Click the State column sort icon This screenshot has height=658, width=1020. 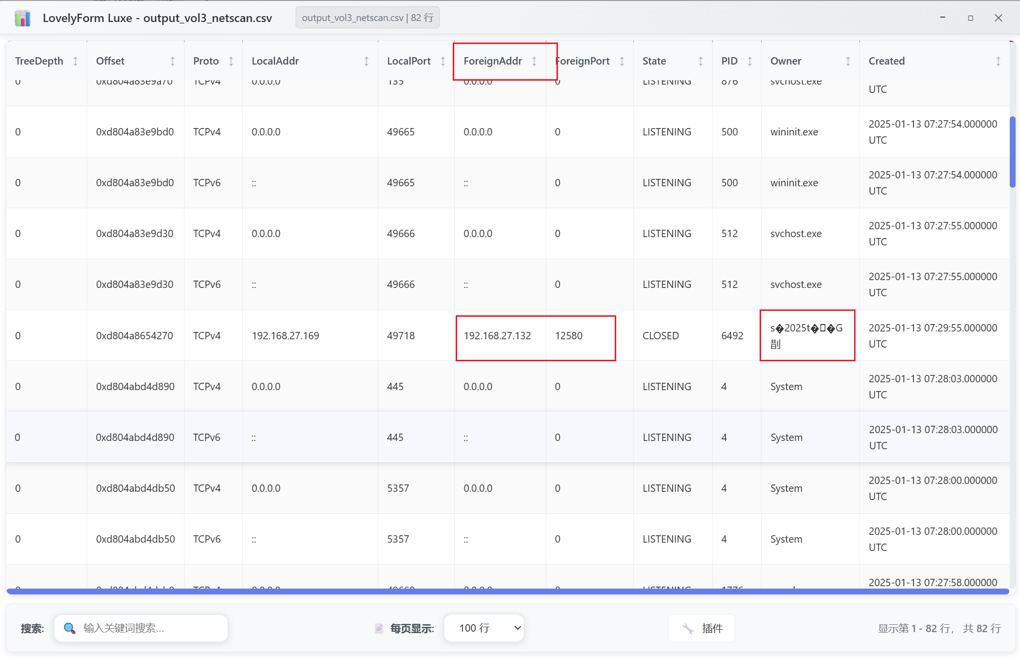pos(700,61)
